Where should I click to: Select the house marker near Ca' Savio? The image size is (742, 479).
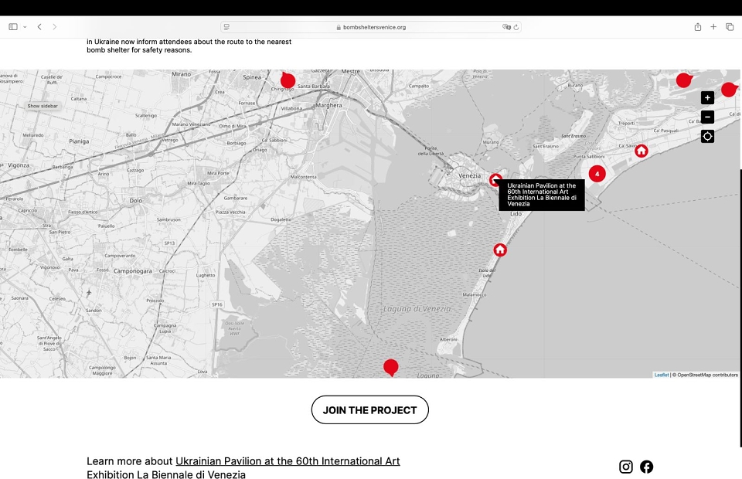[642, 151]
